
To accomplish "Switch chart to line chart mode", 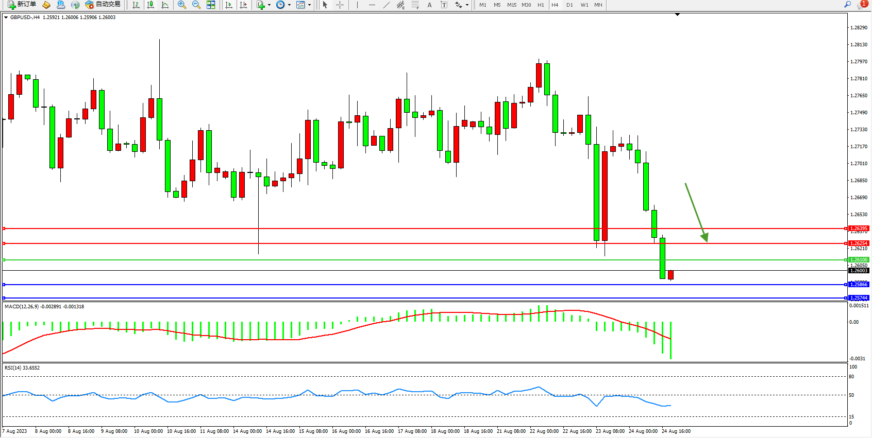I will click(x=165, y=5).
